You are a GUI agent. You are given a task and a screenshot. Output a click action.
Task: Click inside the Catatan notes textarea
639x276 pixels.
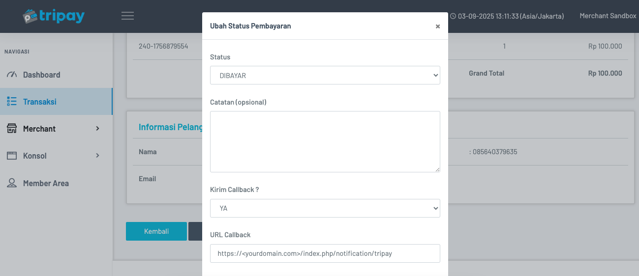coord(325,141)
